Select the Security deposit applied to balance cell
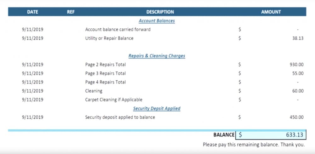This screenshot has height=154, width=315. (120, 117)
